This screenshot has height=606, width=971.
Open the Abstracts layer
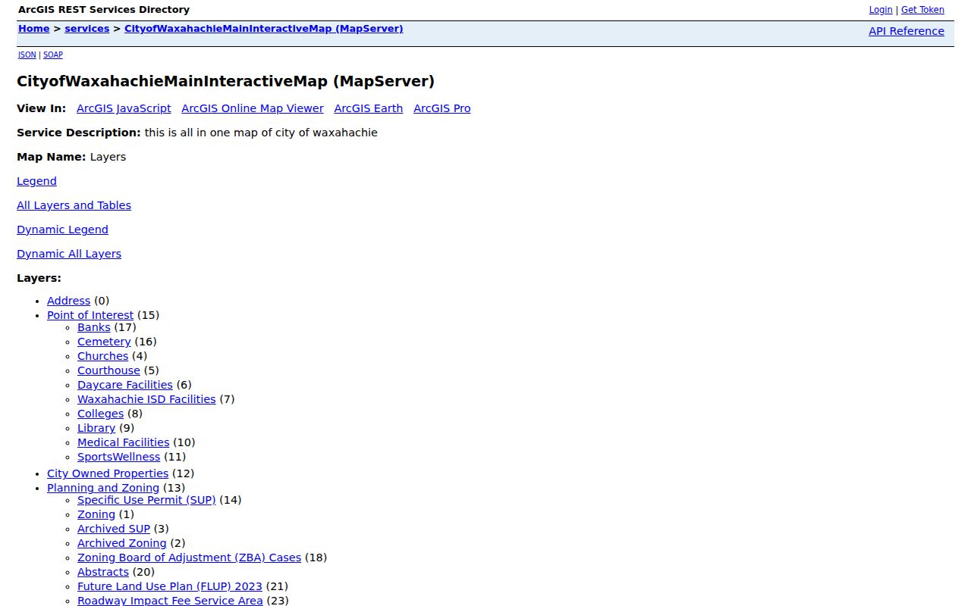pyautogui.click(x=103, y=572)
